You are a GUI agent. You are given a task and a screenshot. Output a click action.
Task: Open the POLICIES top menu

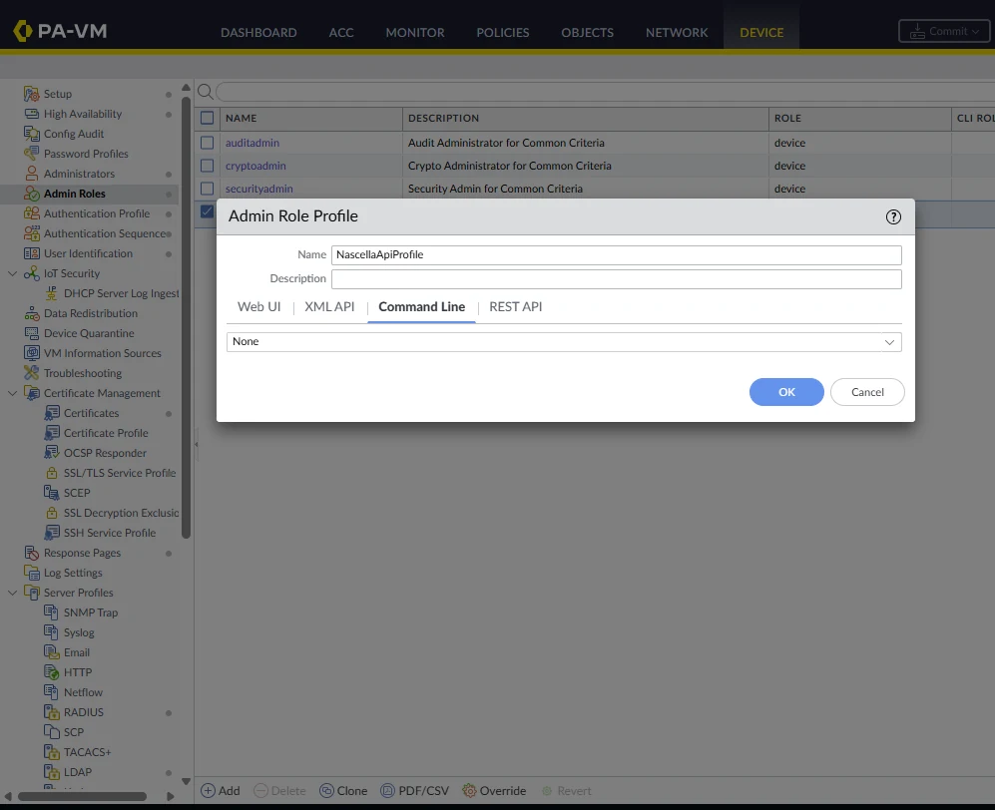tap(503, 32)
